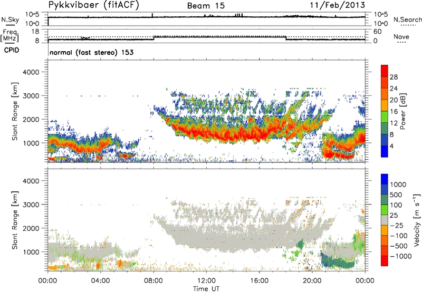The width and height of the screenshot is (422, 292).
Task: Click the '16' power colorbar label
Action: (394, 112)
